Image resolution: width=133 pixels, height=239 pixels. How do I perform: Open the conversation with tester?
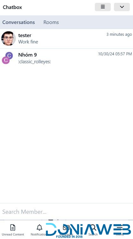[x=66, y=39]
